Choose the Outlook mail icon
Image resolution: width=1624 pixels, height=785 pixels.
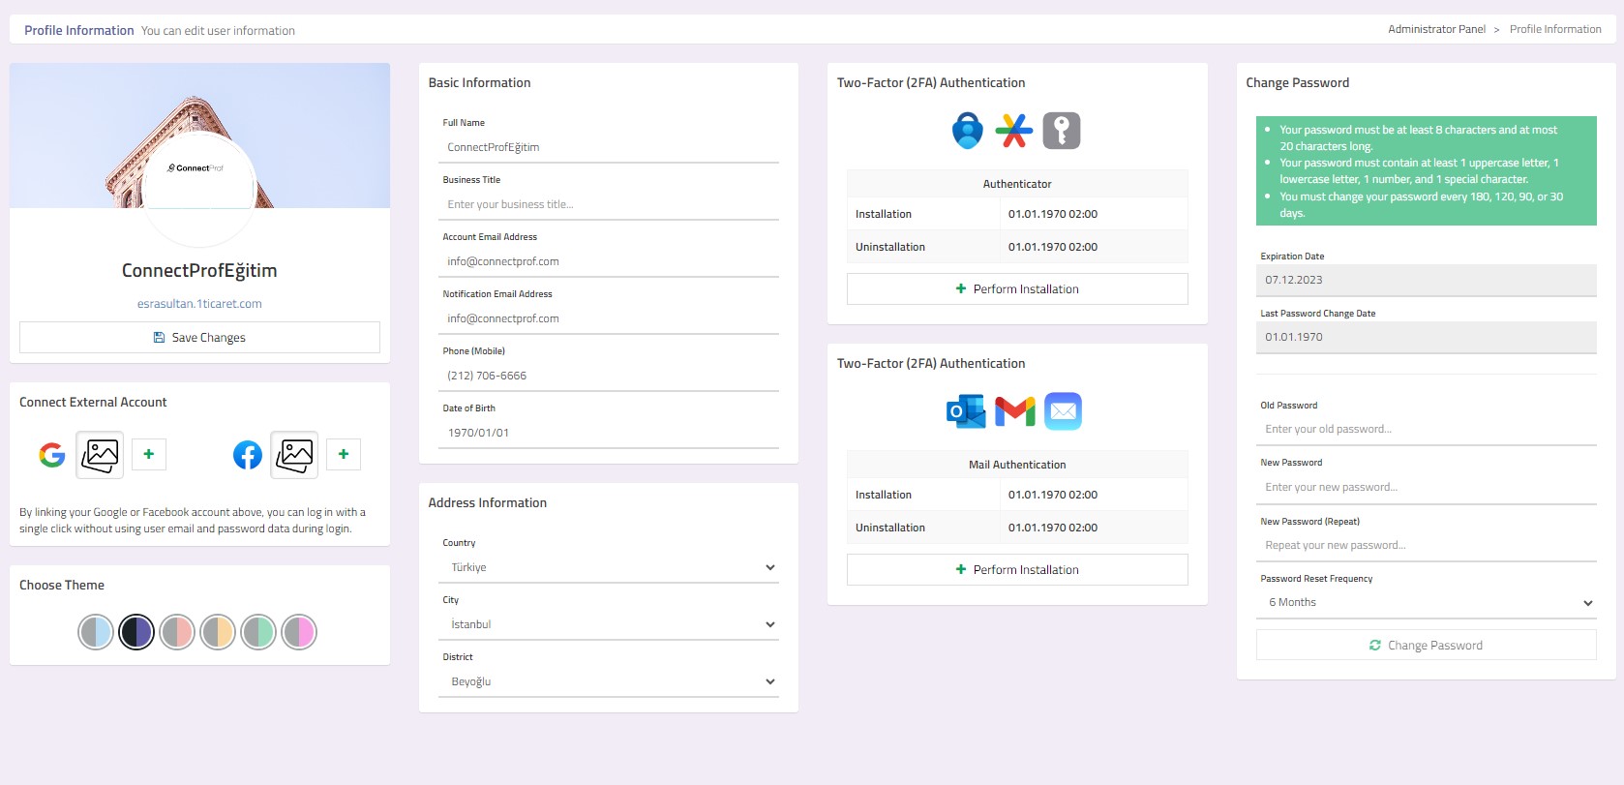pyautogui.click(x=966, y=411)
